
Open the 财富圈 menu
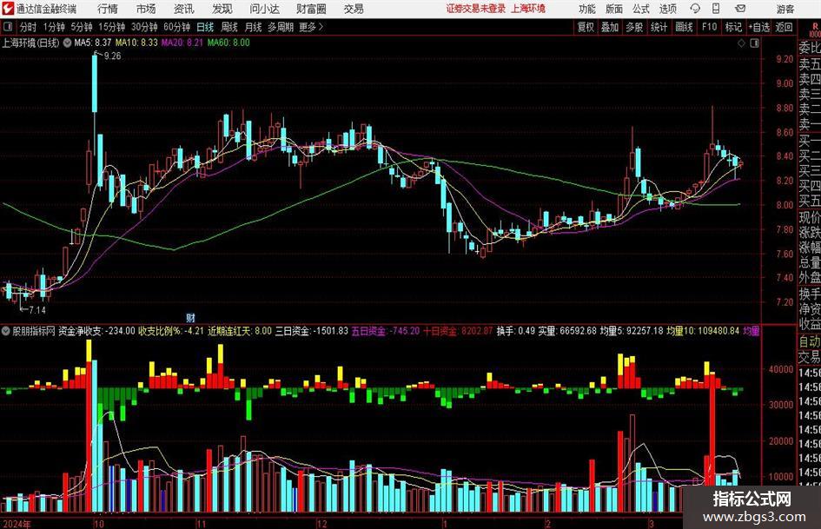click(x=311, y=9)
